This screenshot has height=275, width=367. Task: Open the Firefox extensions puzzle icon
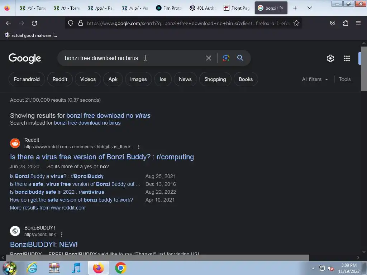click(345, 23)
